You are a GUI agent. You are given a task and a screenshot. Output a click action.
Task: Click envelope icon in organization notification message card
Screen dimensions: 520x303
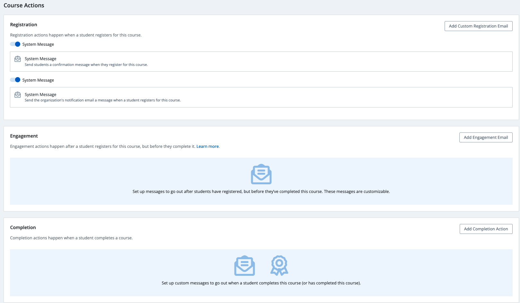(18, 95)
